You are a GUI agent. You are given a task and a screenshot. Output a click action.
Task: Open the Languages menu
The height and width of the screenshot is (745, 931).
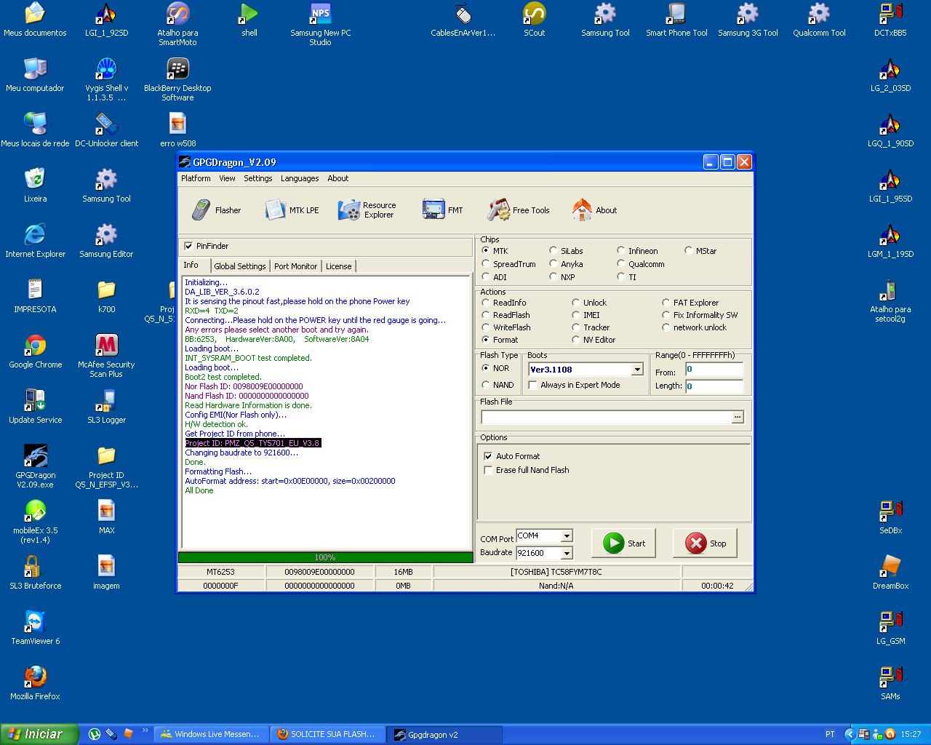click(x=300, y=178)
